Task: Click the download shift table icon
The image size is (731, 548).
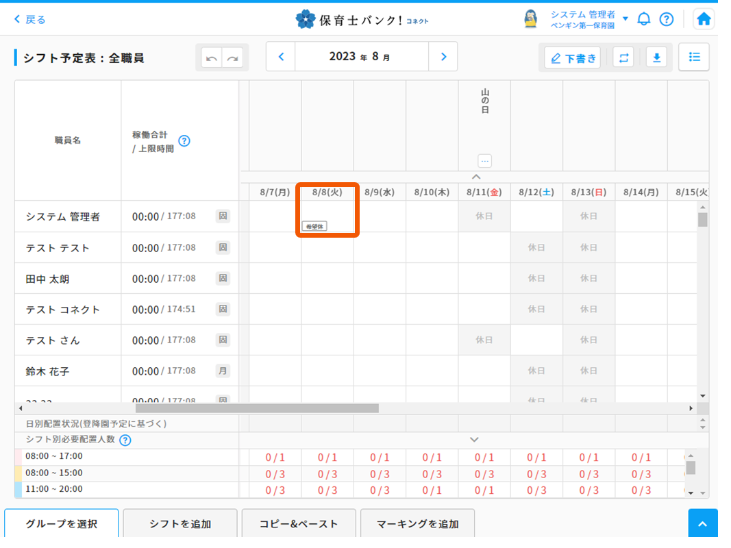Action: (656, 58)
